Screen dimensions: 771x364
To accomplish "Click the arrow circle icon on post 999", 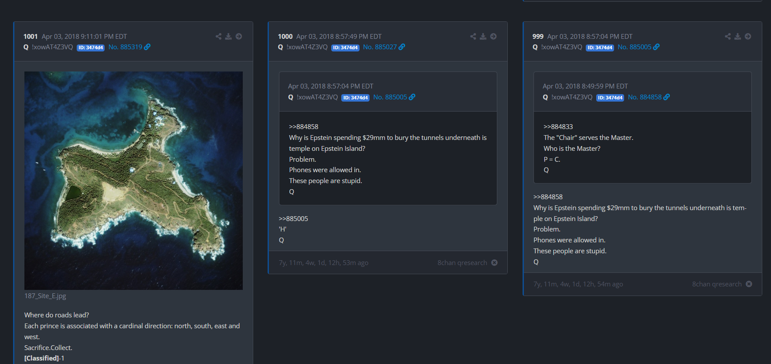I will point(748,37).
